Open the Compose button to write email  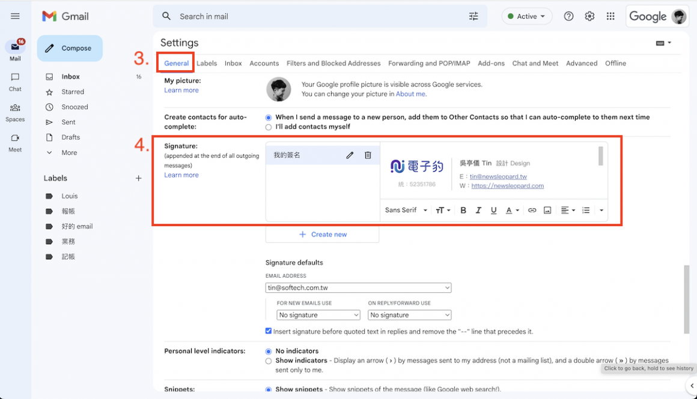70,48
